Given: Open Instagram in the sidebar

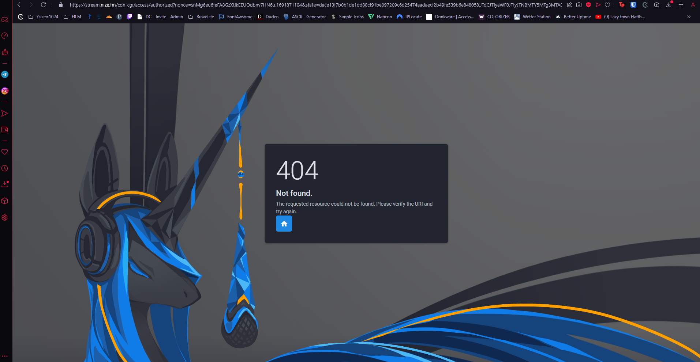Looking at the screenshot, I should point(5,91).
